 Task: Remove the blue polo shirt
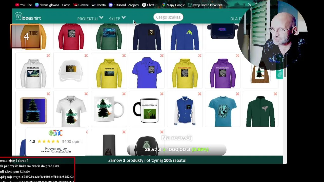click(x=162, y=56)
